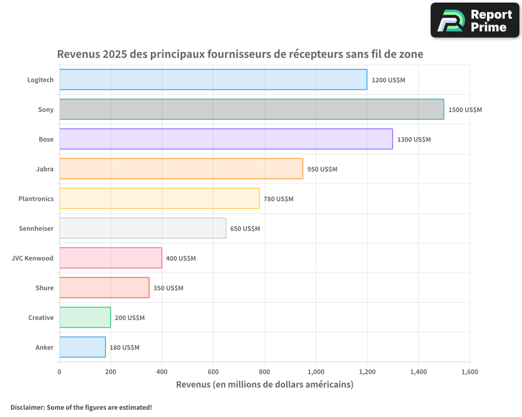
Task: Click the 1200 US$M data label
Action: (x=388, y=80)
